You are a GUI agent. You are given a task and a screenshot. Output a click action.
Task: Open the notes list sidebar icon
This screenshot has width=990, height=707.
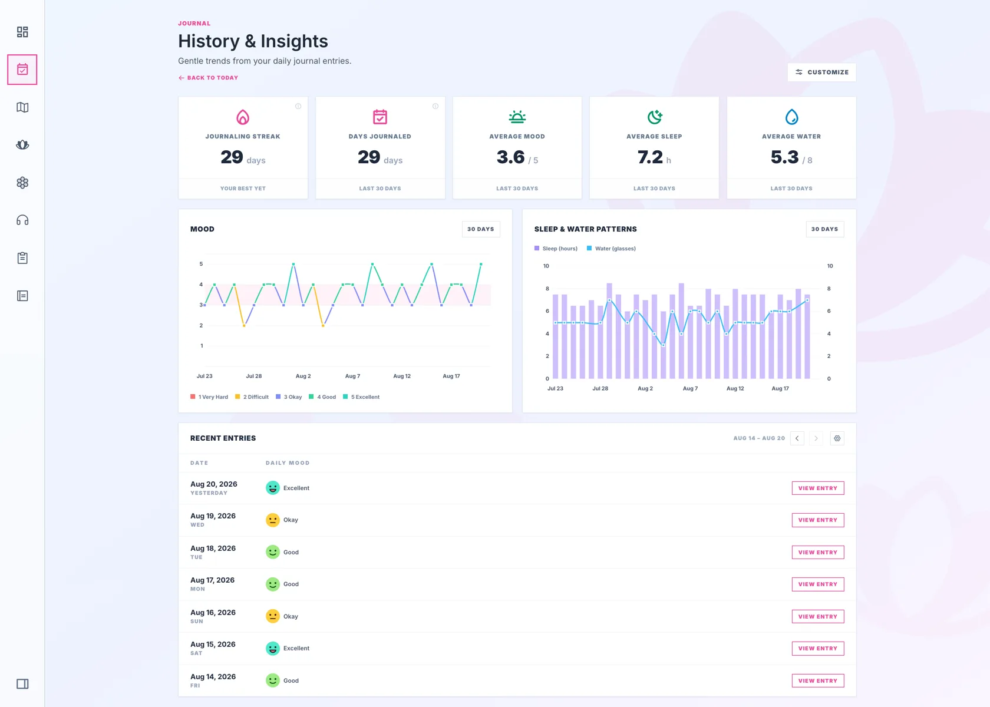click(x=22, y=296)
